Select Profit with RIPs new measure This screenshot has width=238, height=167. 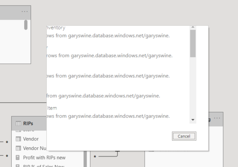tap(44, 158)
